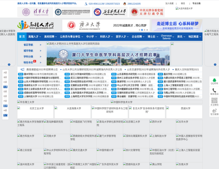Open the 中国科学技术大学 banner link

click(156, 102)
